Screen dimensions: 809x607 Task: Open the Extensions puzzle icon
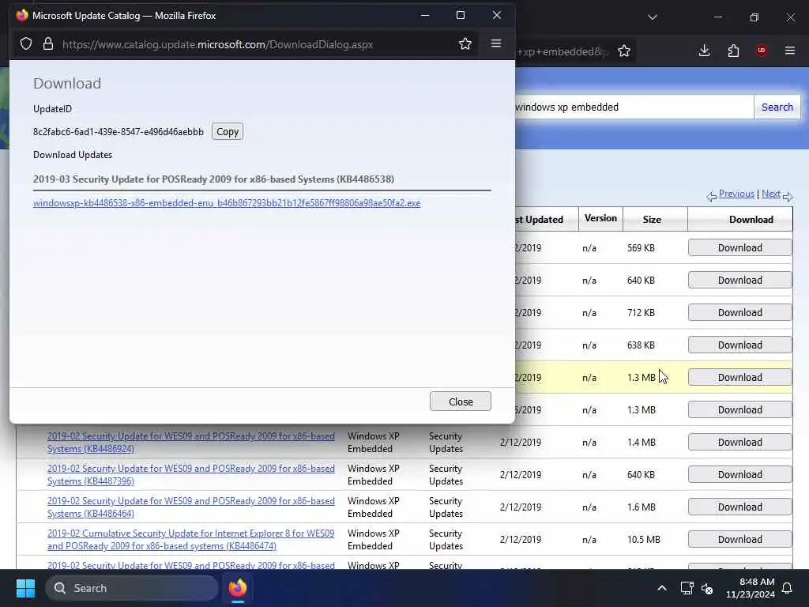pyautogui.click(x=733, y=51)
